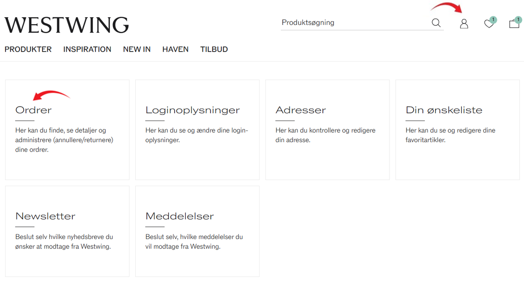Open the shopping bag icon
524x283 pixels.
[x=514, y=23]
